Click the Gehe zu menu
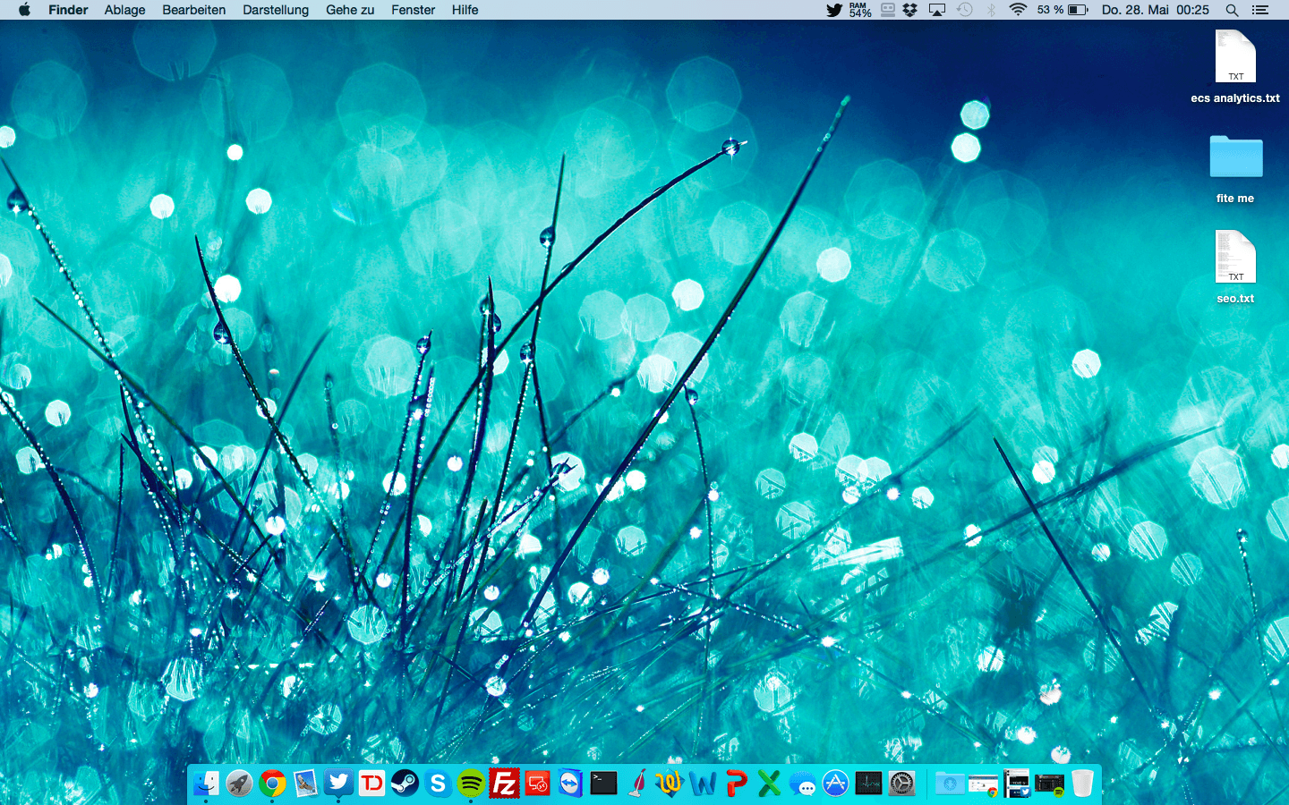The image size is (1289, 805). 350,10
